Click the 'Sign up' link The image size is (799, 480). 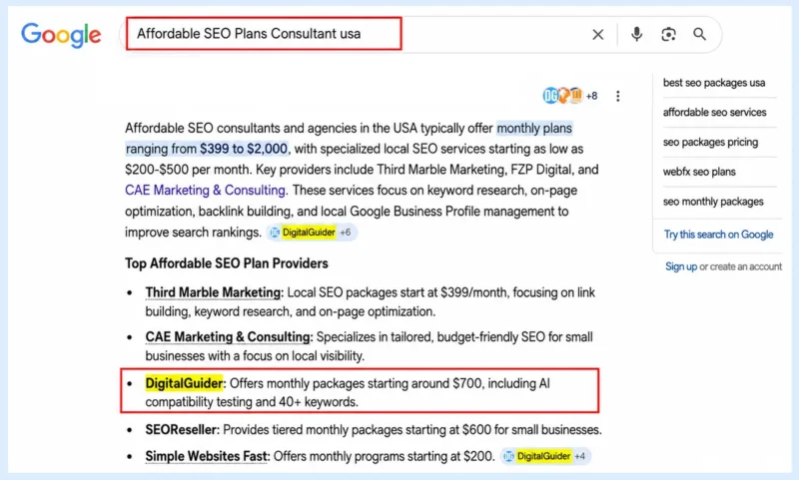click(x=681, y=266)
